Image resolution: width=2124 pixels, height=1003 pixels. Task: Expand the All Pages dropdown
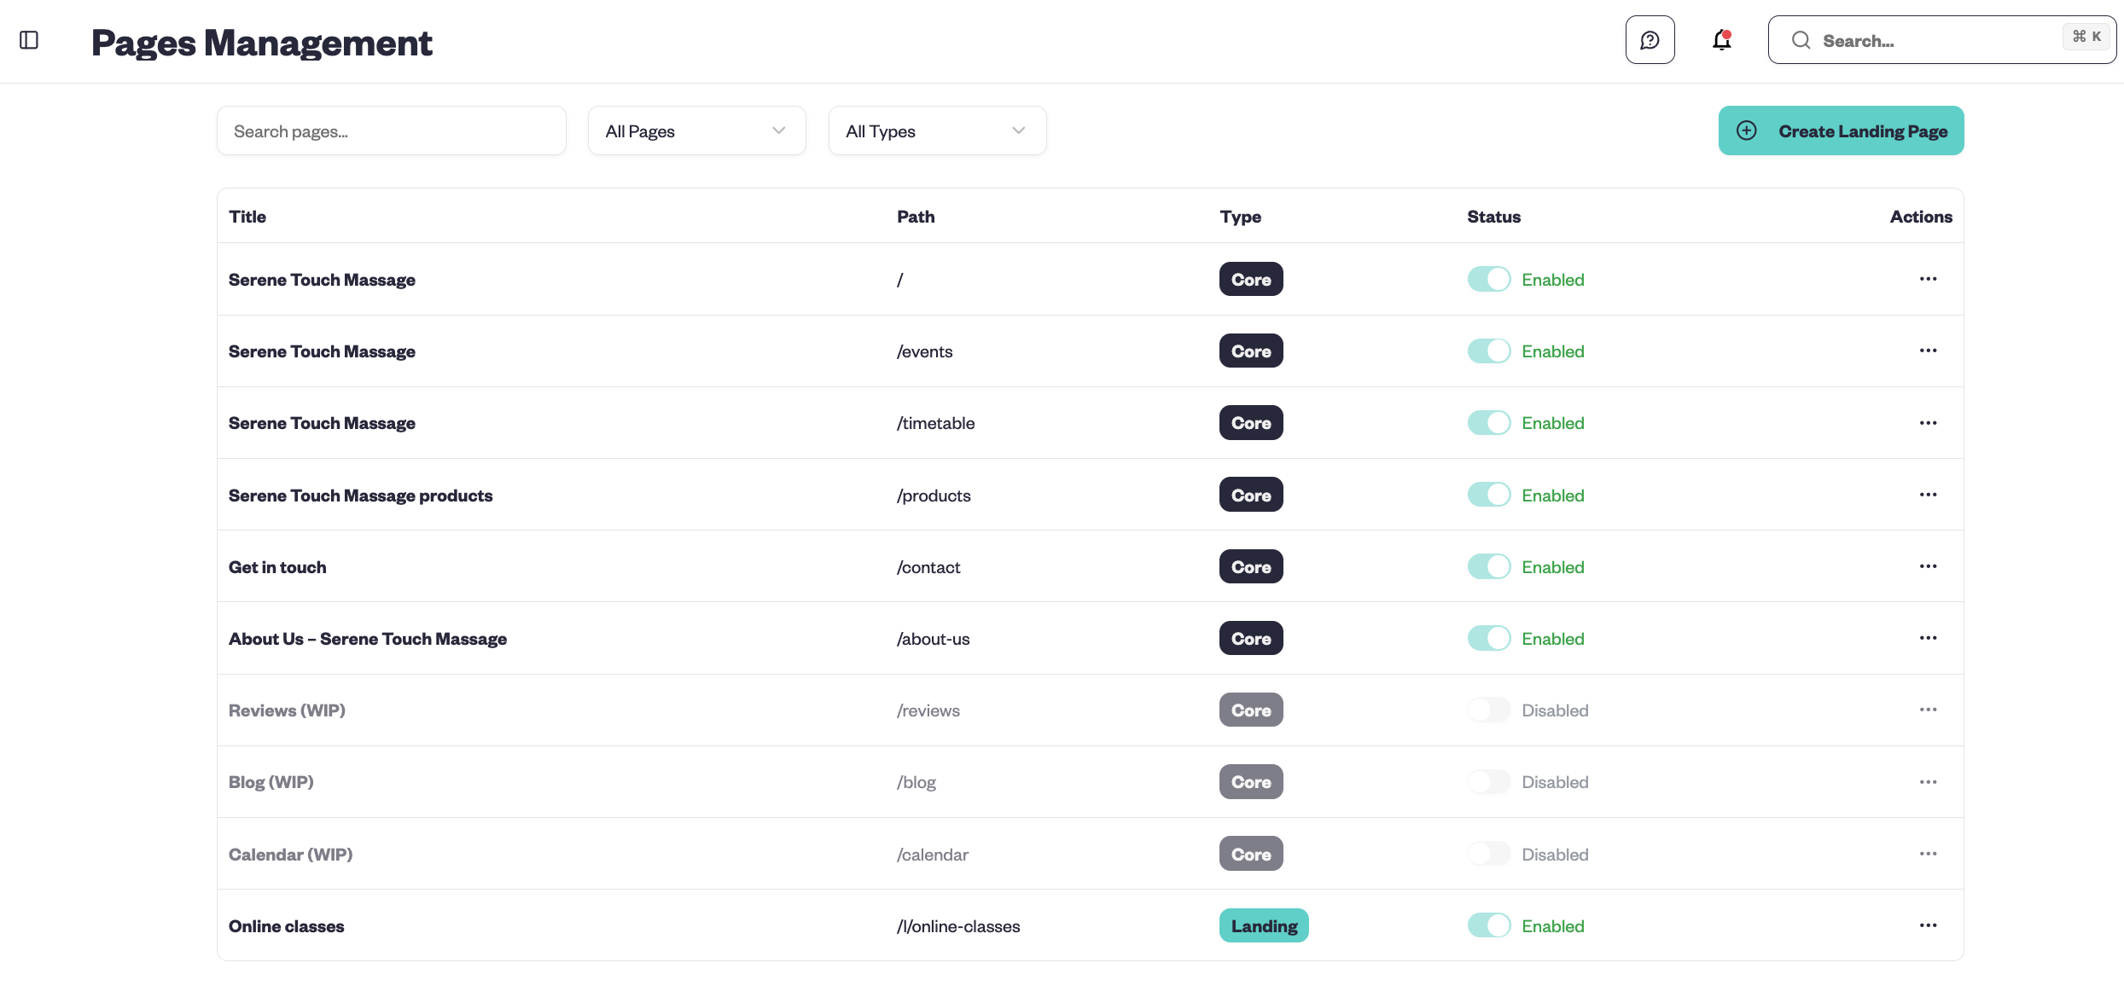pos(696,130)
